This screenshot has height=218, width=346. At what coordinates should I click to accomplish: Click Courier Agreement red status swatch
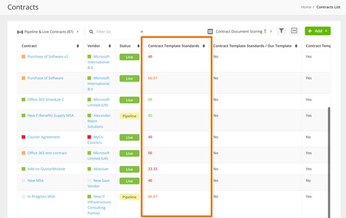pos(24,137)
